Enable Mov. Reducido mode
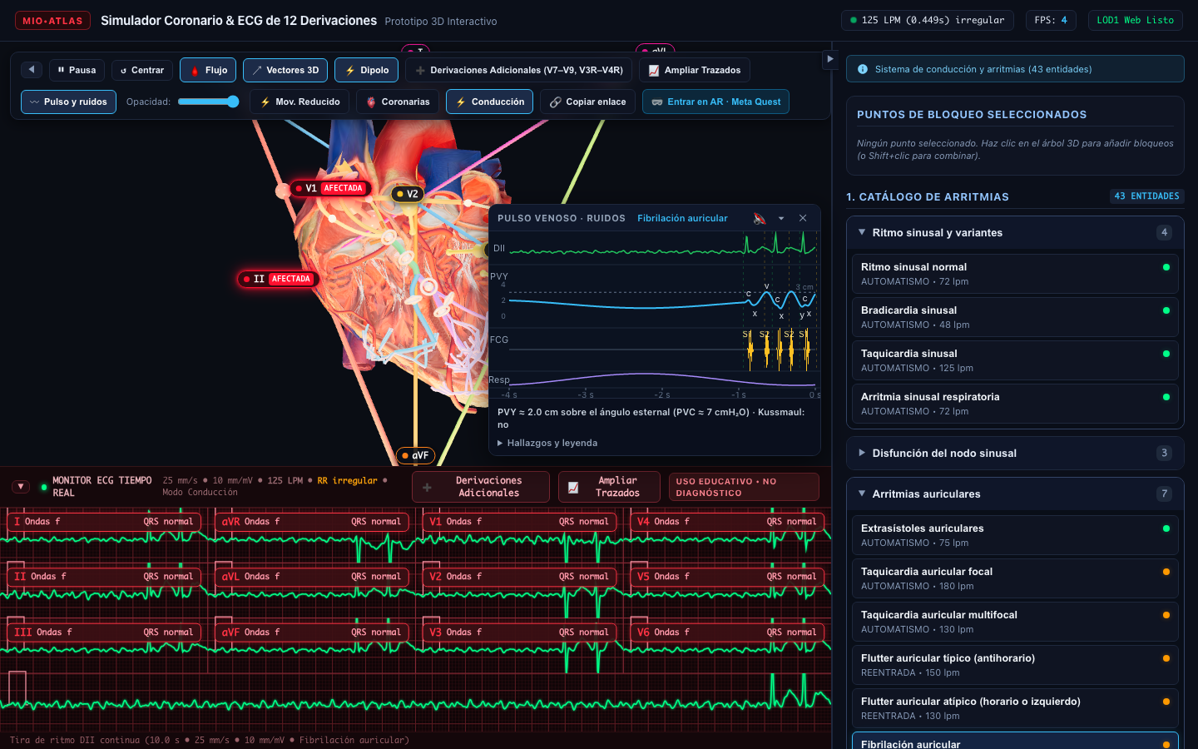1198x749 pixels. 299,102
